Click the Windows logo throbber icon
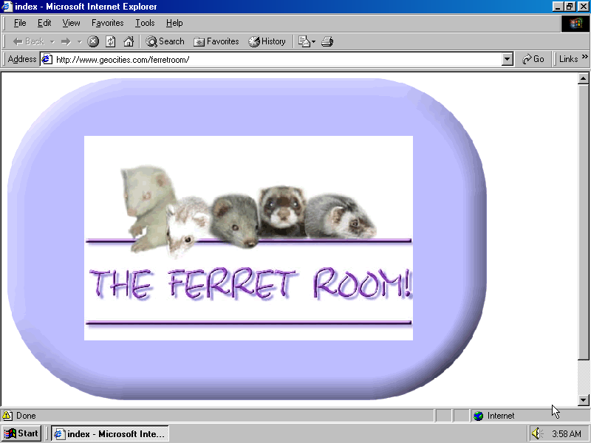Screen dimensions: 591x443 click(575, 24)
